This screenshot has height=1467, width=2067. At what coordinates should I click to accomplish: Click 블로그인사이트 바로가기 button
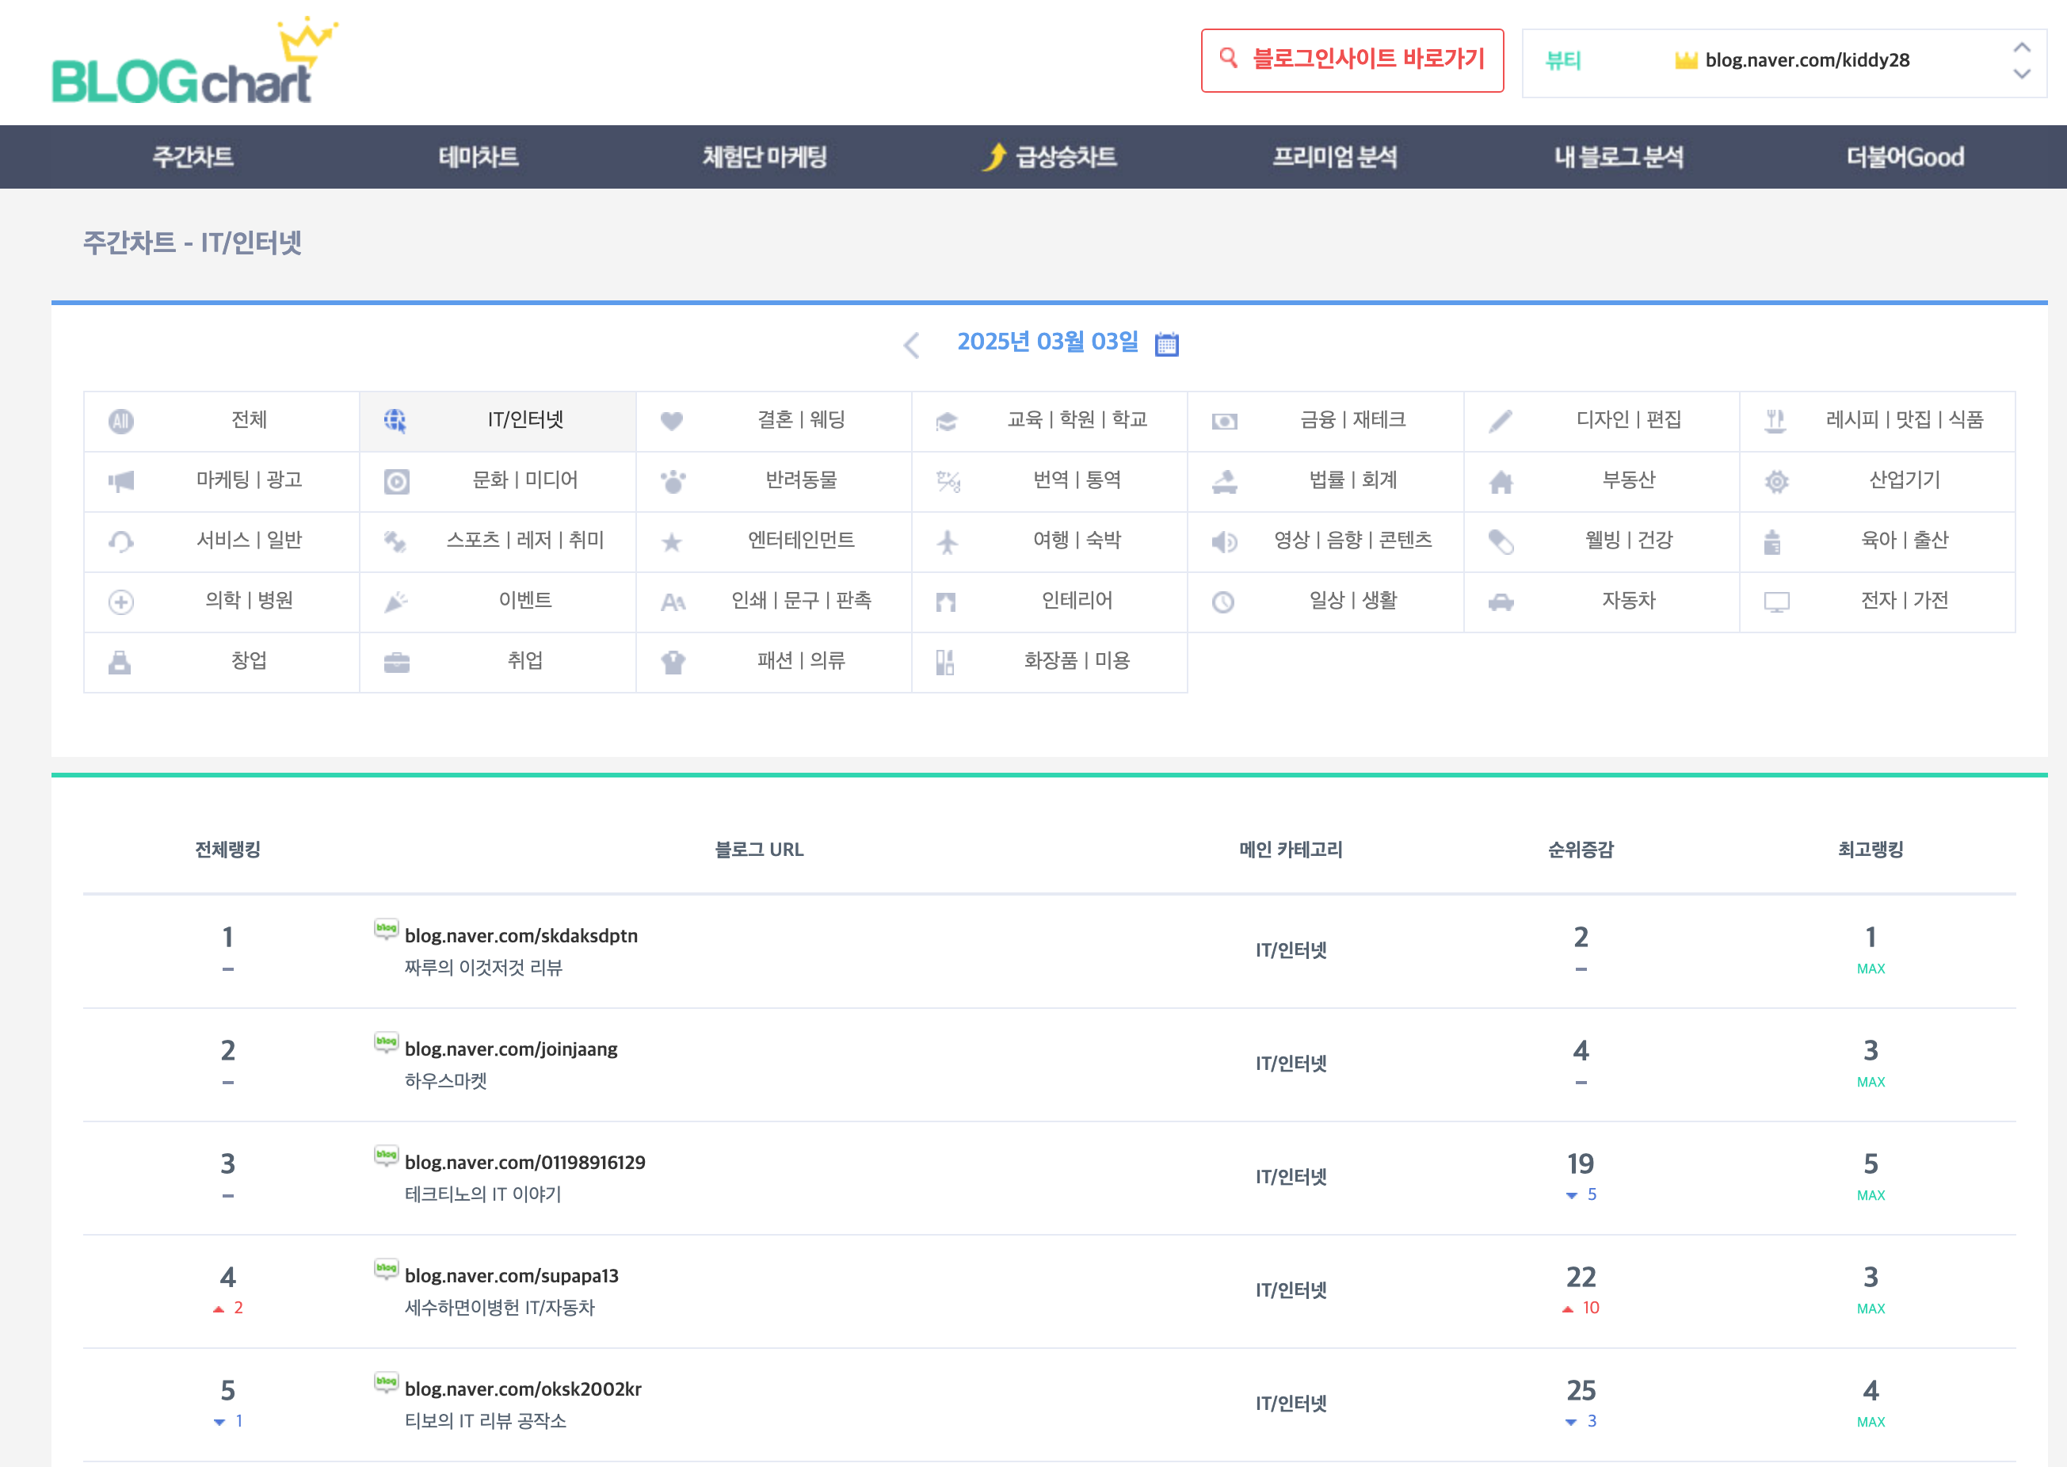click(1351, 59)
